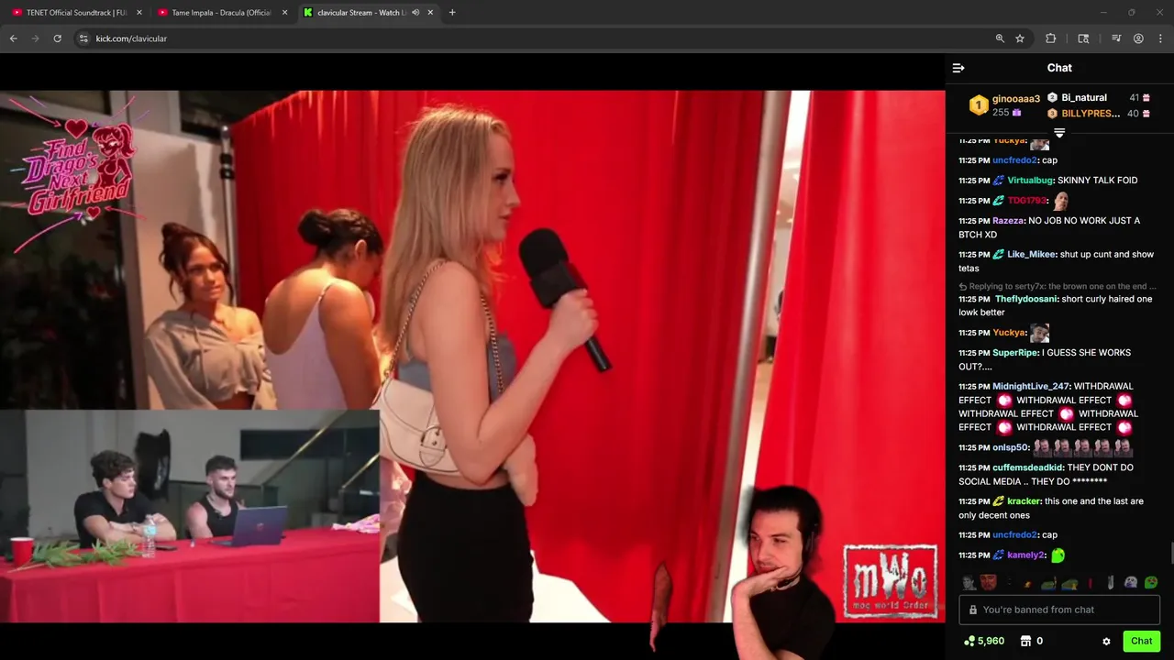Click the emote in TDG1793's message

pos(1061,200)
